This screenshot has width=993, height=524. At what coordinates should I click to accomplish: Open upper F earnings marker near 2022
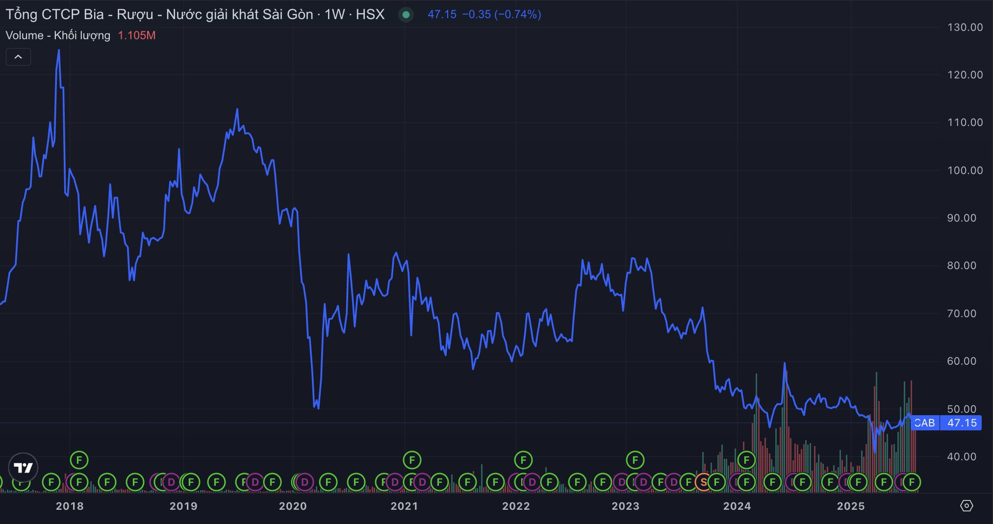pos(523,460)
